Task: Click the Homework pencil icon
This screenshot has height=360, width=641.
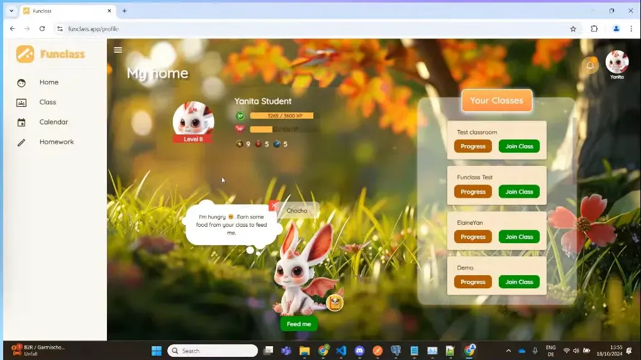Action: pos(21,143)
